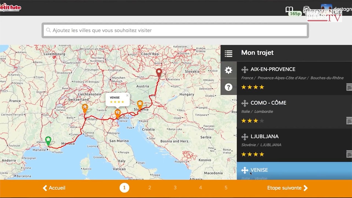Click the Czech Rep. label on the map
The width and height of the screenshot is (352, 198).
(150, 54)
